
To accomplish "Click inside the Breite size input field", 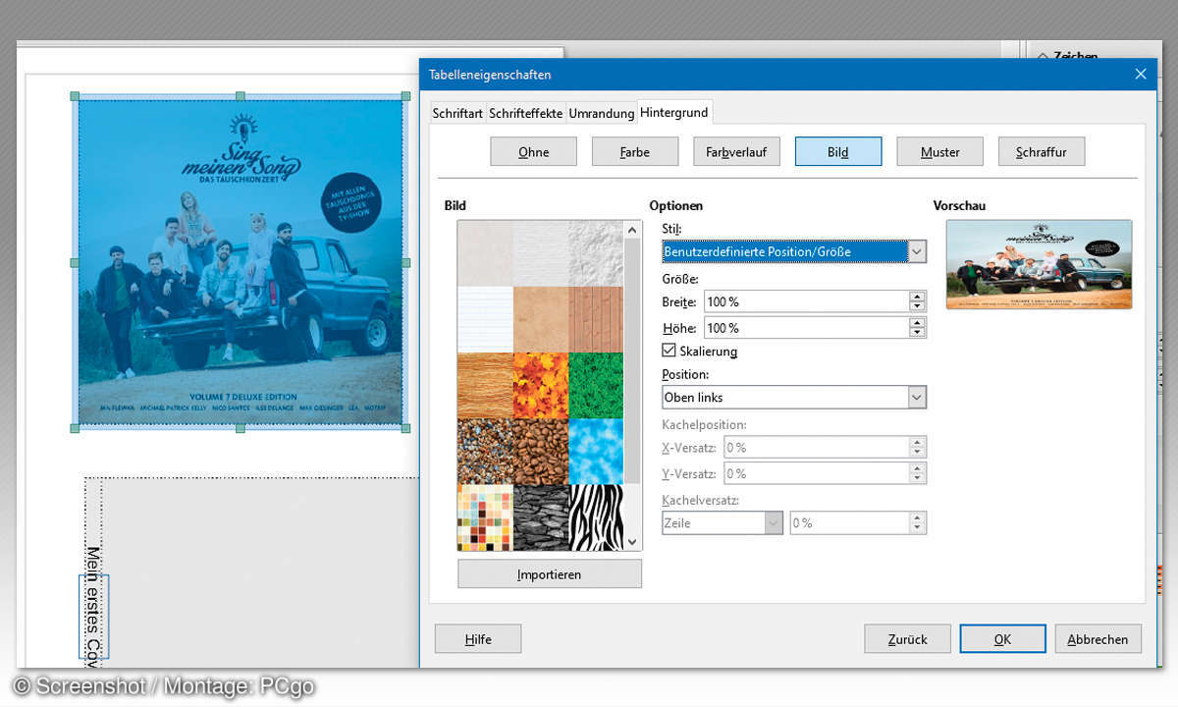I will pyautogui.click(x=805, y=301).
